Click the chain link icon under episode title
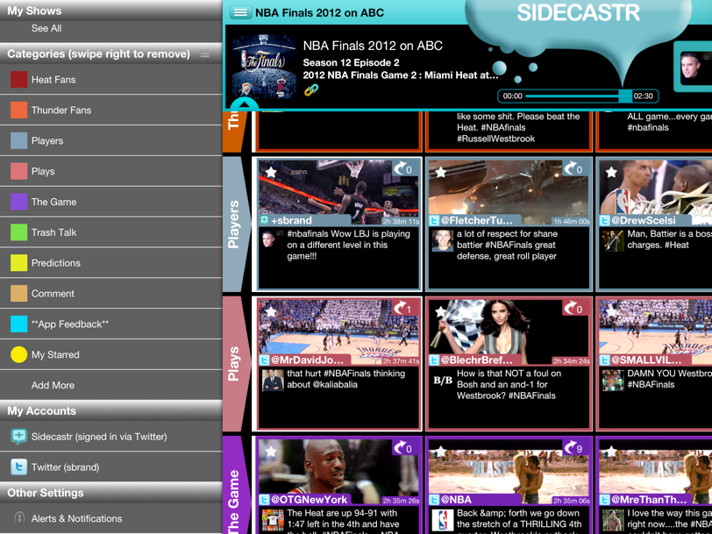 click(x=311, y=90)
